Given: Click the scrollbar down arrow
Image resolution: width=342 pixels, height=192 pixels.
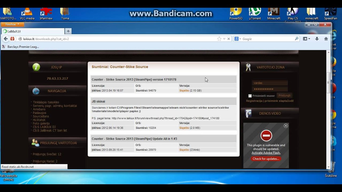Looking at the screenshot, I should click(329, 167).
